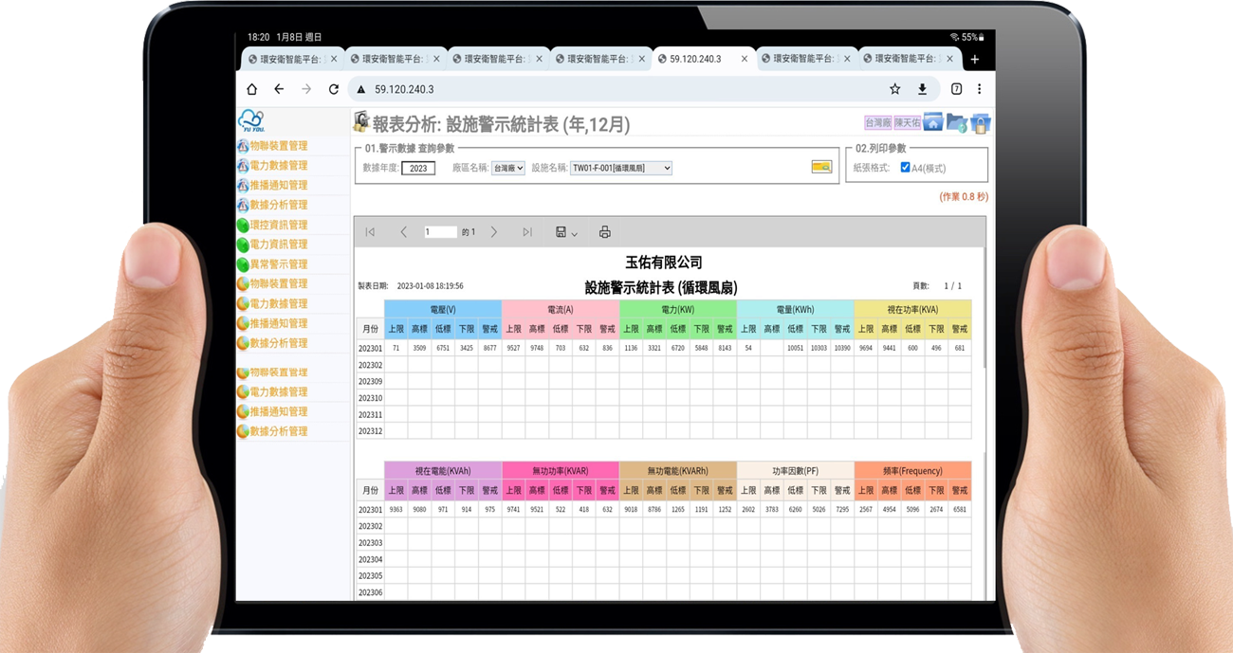Click the 無功功率(KVAR) column group header

coord(561,471)
